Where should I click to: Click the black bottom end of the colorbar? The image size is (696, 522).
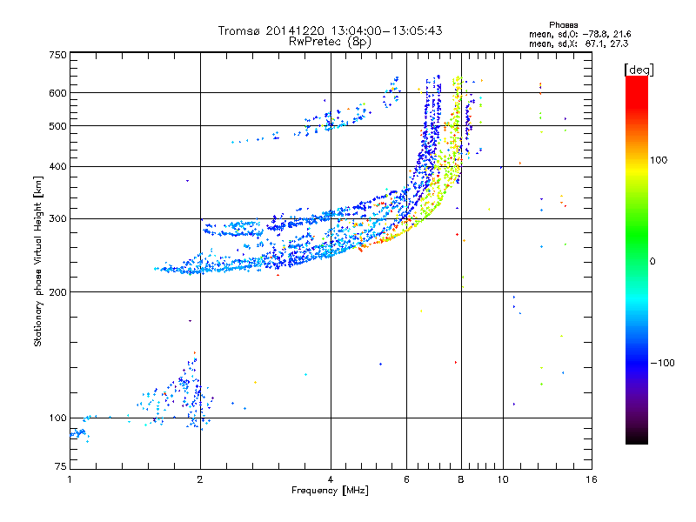pos(637,438)
